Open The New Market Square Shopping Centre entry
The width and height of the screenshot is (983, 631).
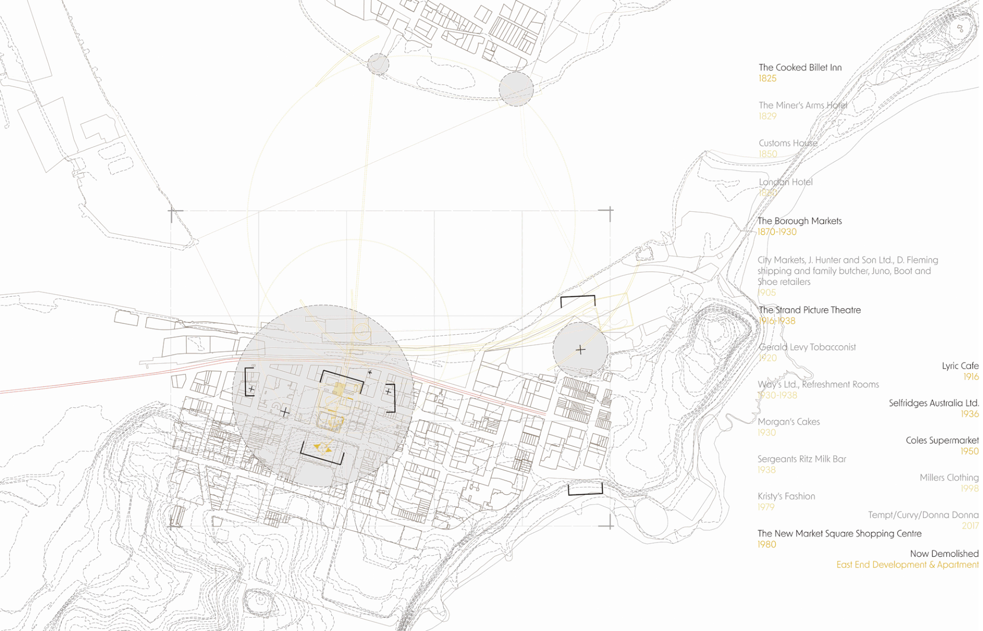point(839,534)
